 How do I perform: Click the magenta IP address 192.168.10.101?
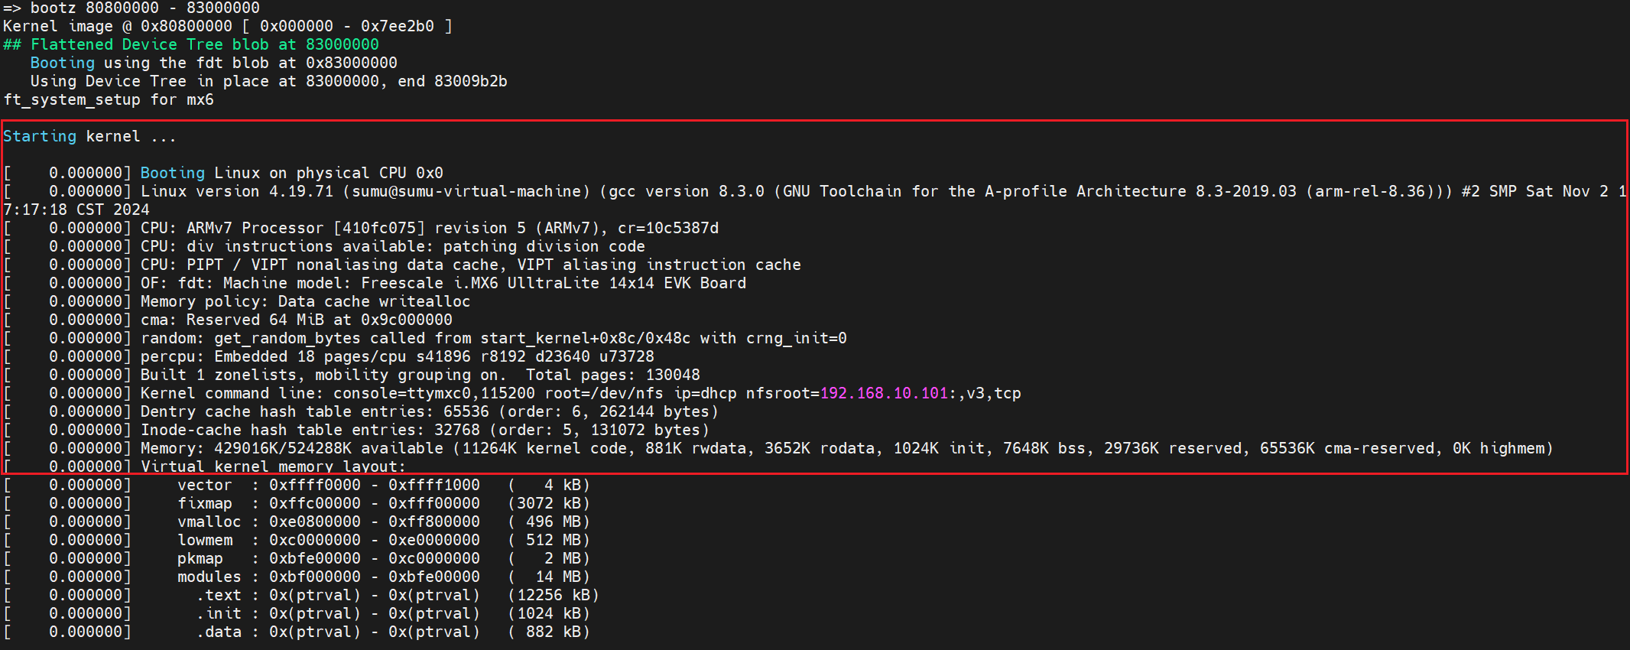pos(884,394)
